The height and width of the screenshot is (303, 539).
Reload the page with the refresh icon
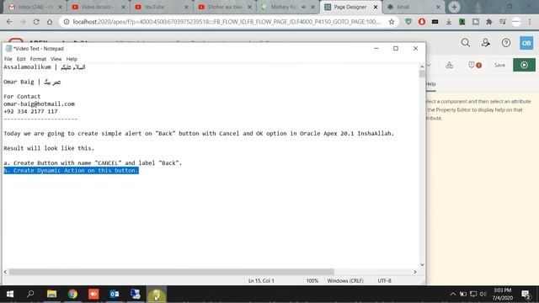36,22
